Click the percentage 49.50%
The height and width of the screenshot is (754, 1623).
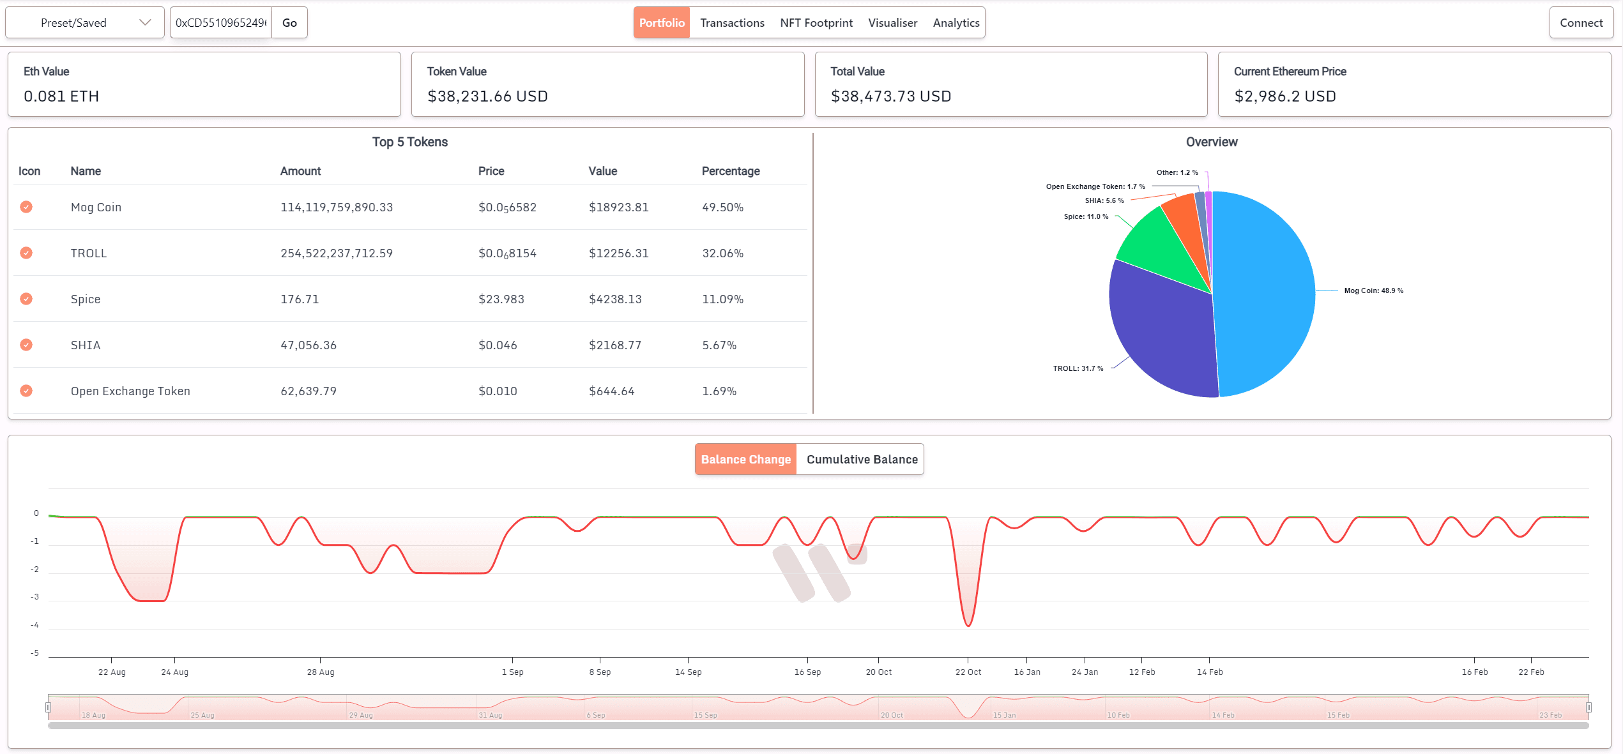[722, 207]
